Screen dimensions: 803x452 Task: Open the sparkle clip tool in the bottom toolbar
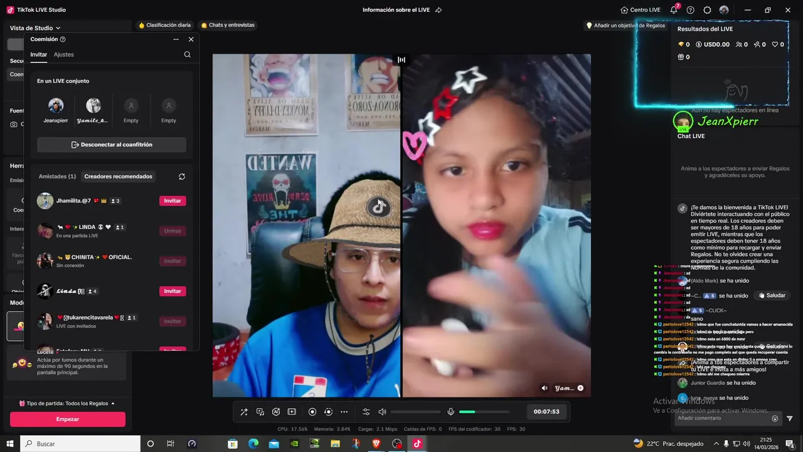click(292, 412)
